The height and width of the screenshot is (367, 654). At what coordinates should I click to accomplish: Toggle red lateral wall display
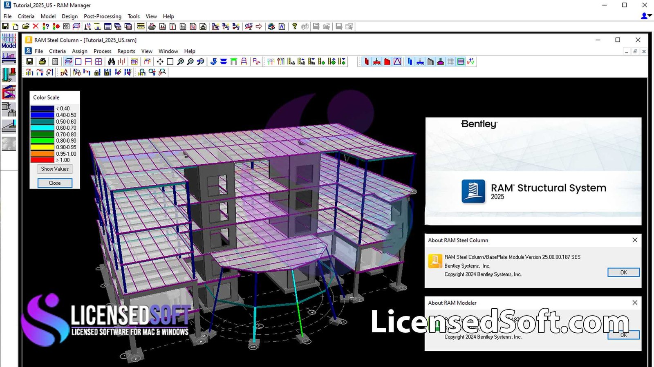point(387,62)
